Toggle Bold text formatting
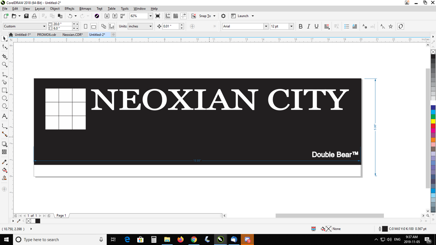Screen dimensions: 436x245 point(300,26)
